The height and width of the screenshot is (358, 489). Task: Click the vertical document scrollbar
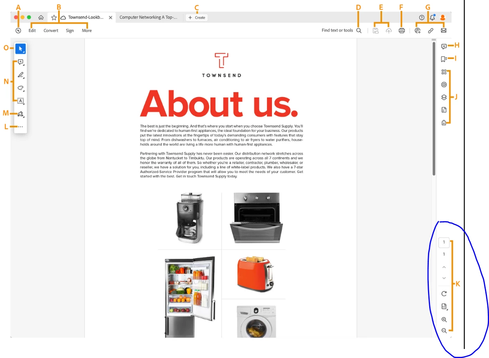pyautogui.click(x=434, y=109)
